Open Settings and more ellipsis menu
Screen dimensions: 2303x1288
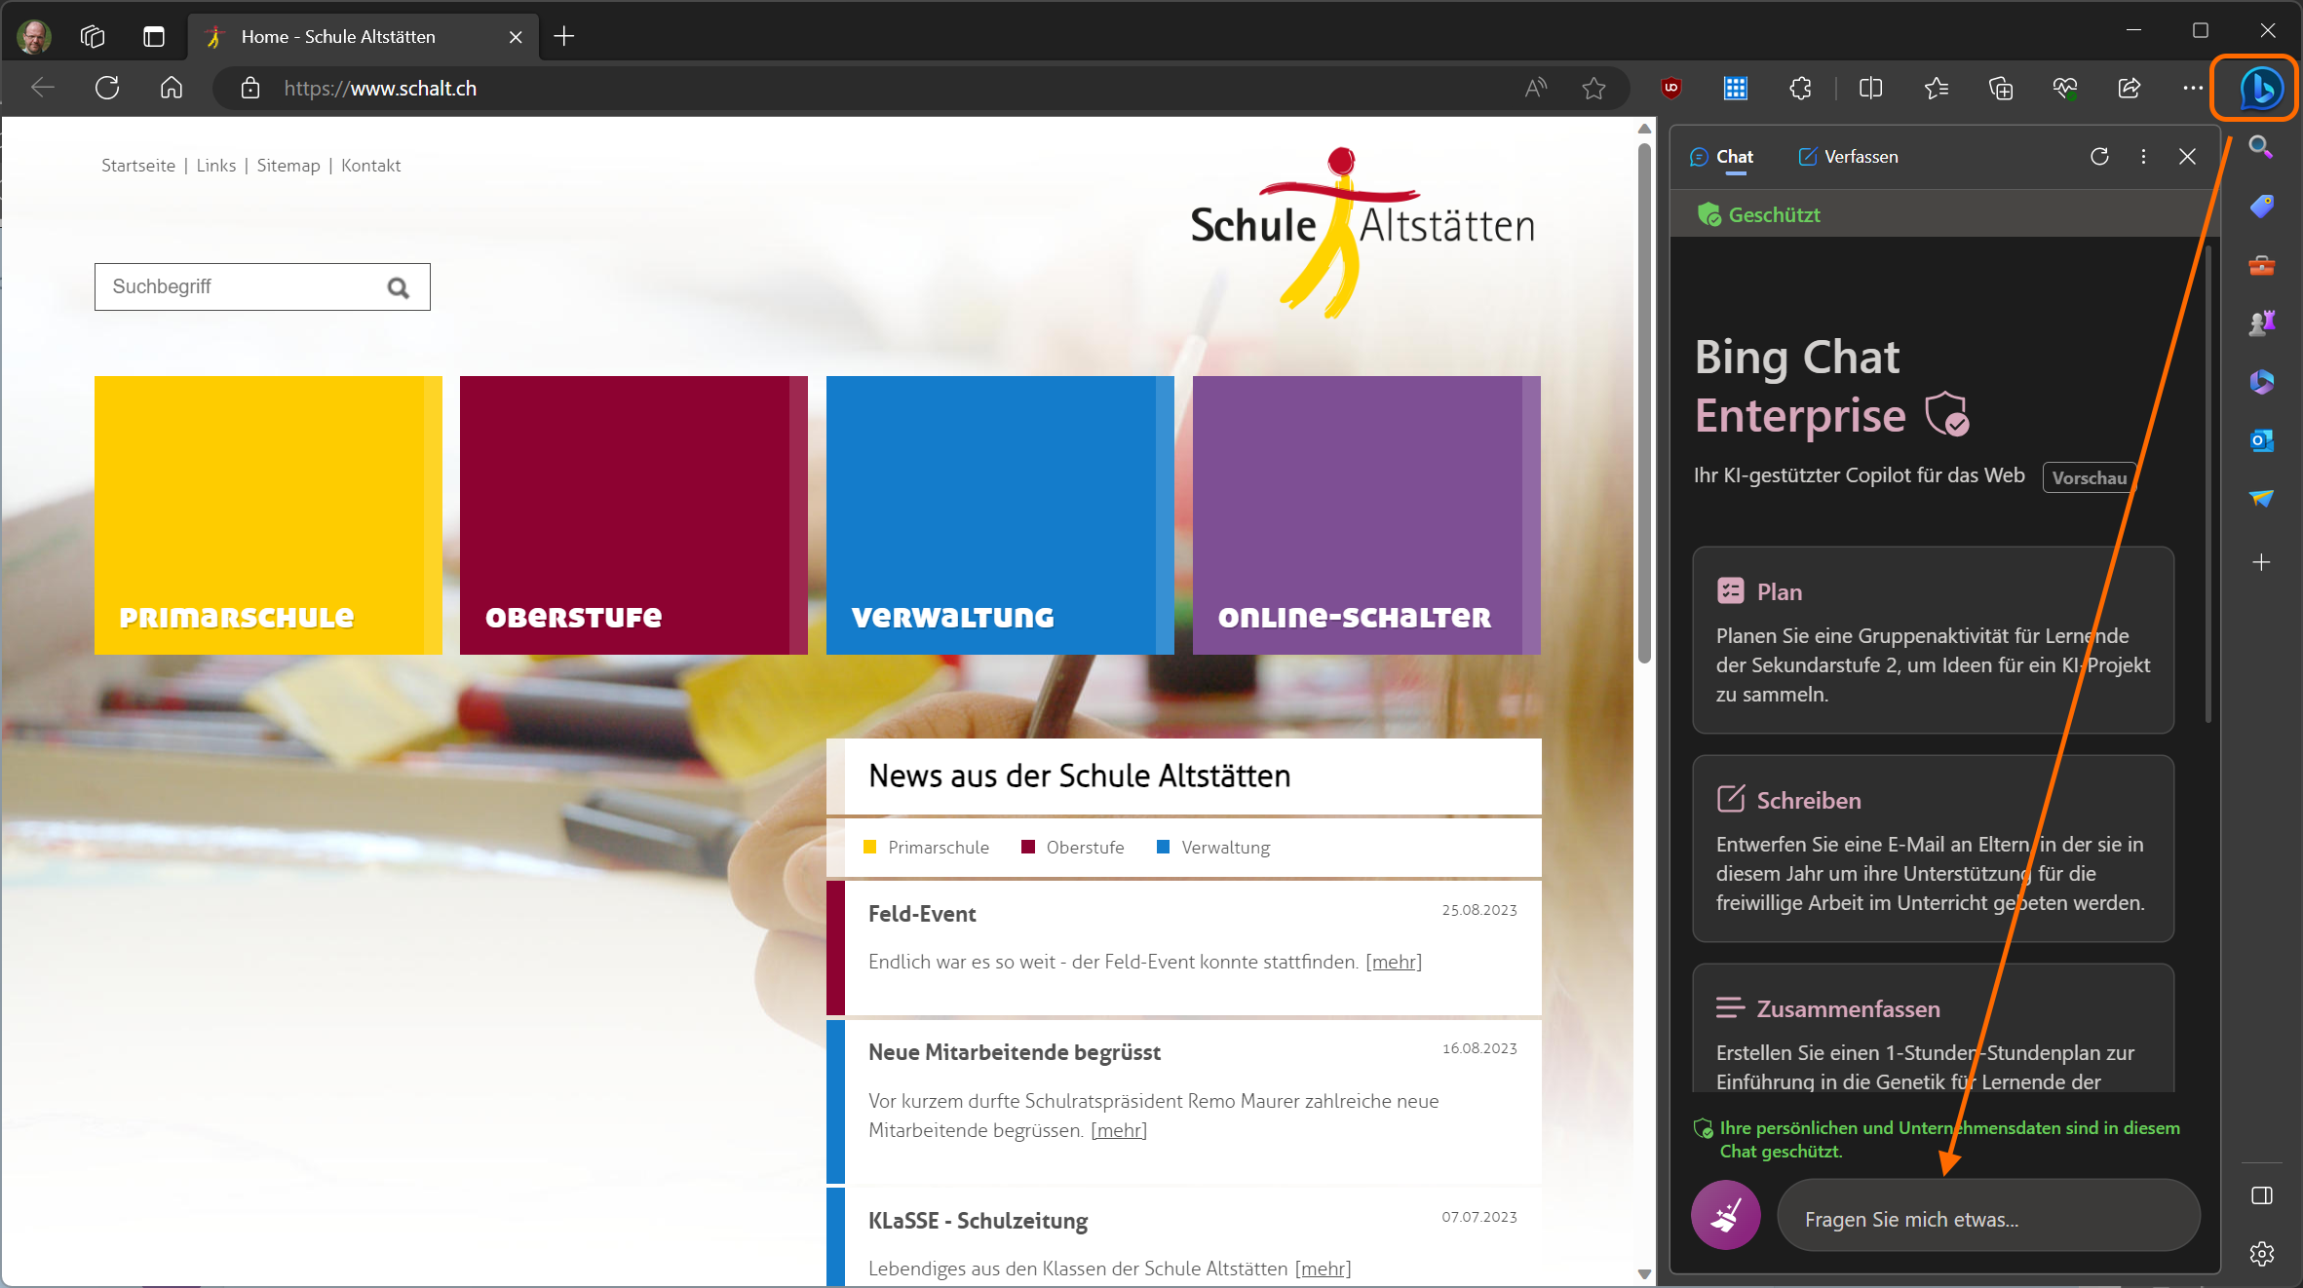coord(2193,89)
